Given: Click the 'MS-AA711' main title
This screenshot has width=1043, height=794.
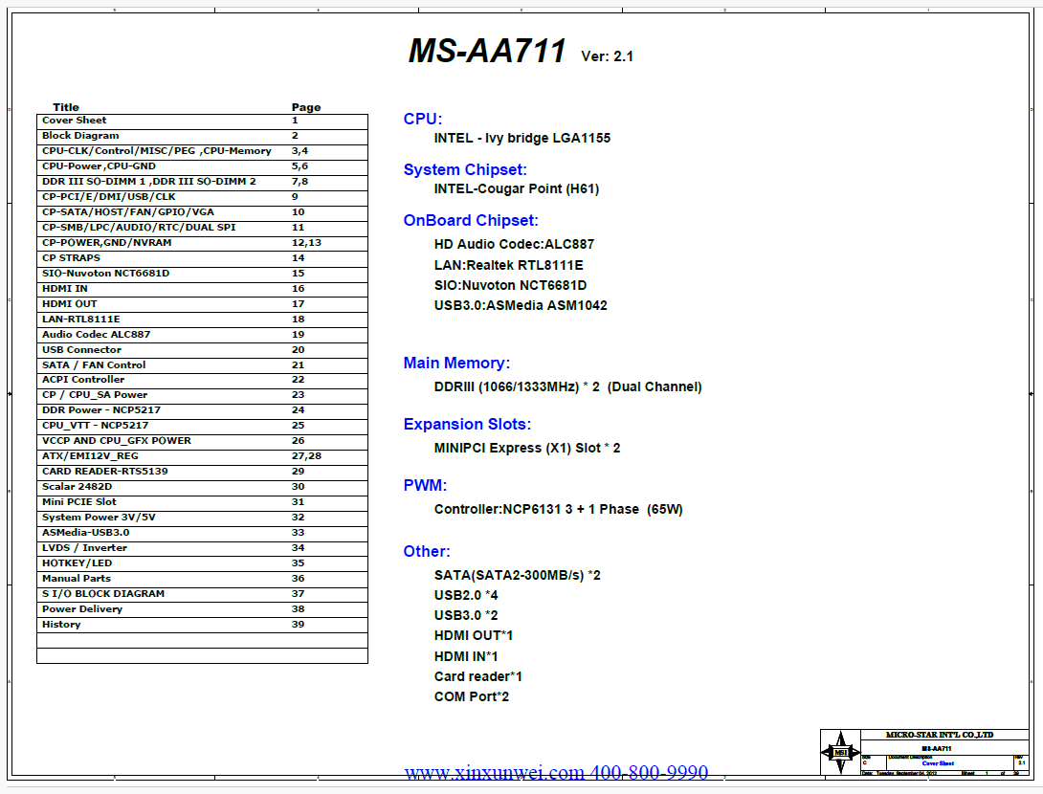Looking at the screenshot, I should coord(487,52).
